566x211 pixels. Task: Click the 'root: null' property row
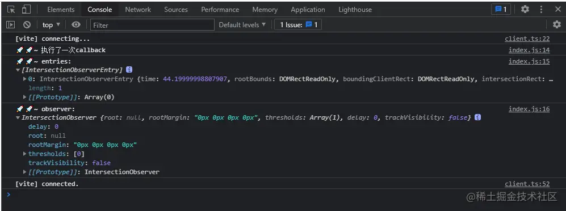(x=47, y=136)
